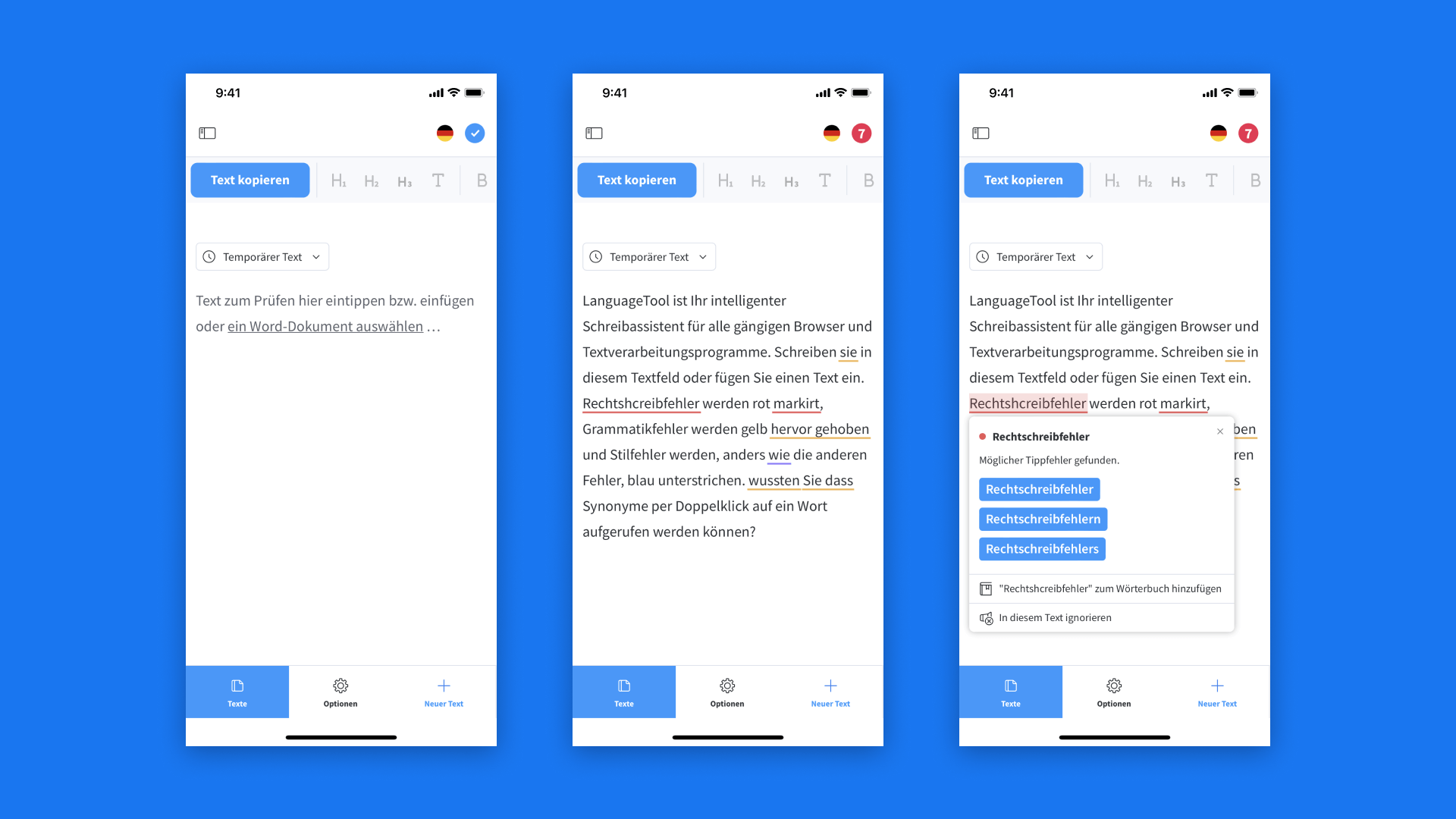Click the sidebar panel toggle icon
Viewport: 1456px width, 819px height.
[208, 133]
